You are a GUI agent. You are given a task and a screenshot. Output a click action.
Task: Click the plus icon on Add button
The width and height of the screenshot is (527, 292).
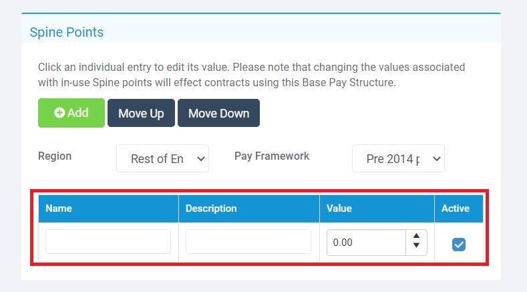pyautogui.click(x=59, y=113)
